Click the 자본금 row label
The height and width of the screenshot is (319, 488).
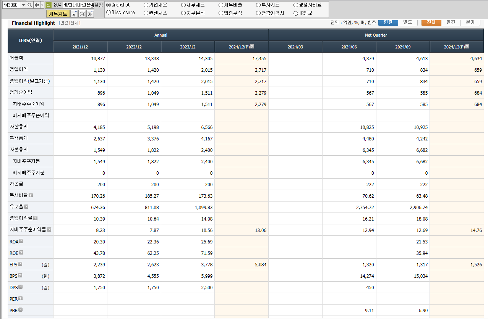tap(16, 184)
